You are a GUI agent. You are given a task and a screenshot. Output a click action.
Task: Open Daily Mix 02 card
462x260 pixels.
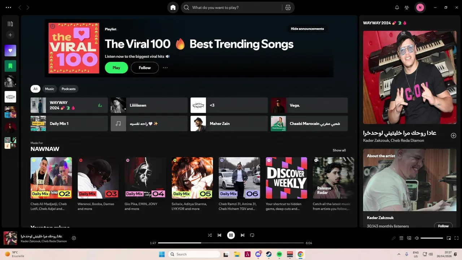point(51,184)
